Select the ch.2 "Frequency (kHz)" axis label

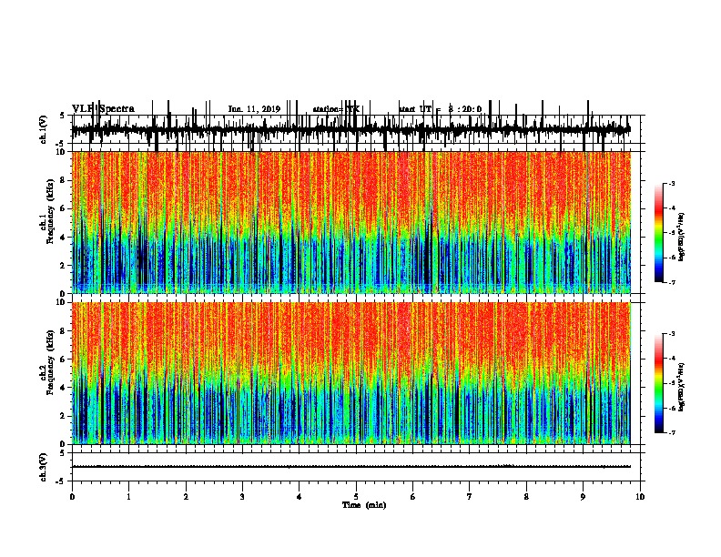pos(50,362)
